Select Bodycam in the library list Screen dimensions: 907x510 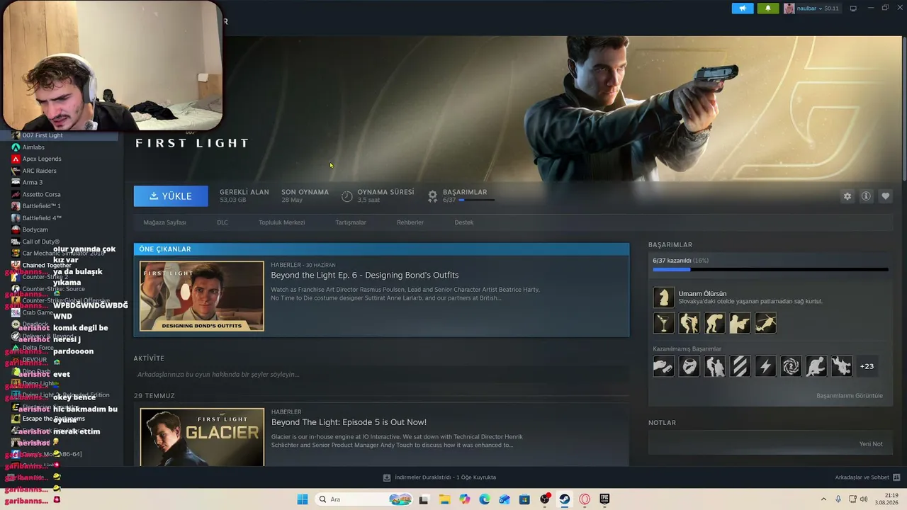point(35,229)
